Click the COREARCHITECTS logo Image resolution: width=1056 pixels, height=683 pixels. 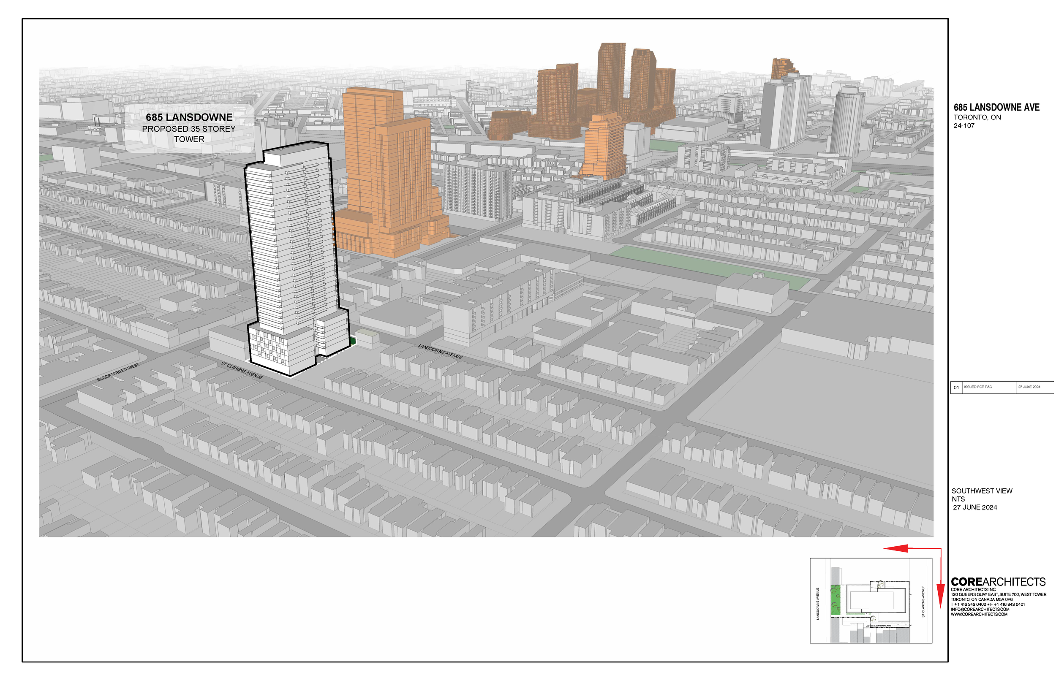coord(998,582)
